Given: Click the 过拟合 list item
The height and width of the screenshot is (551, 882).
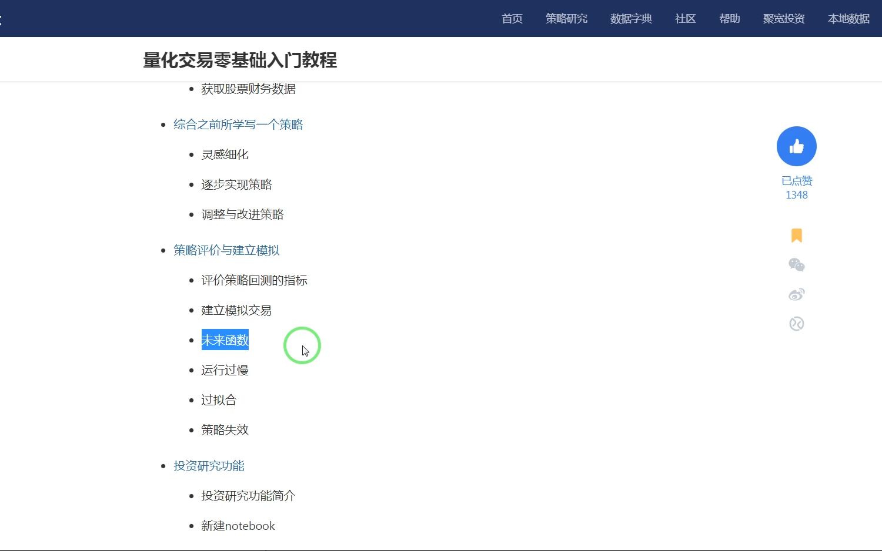Looking at the screenshot, I should (x=219, y=400).
